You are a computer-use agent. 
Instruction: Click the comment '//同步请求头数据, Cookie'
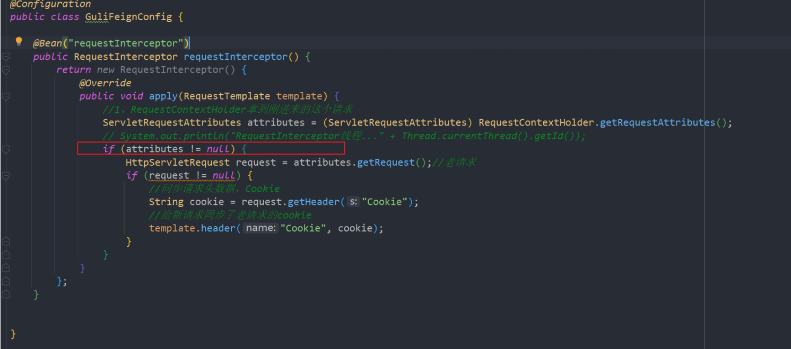(x=214, y=189)
